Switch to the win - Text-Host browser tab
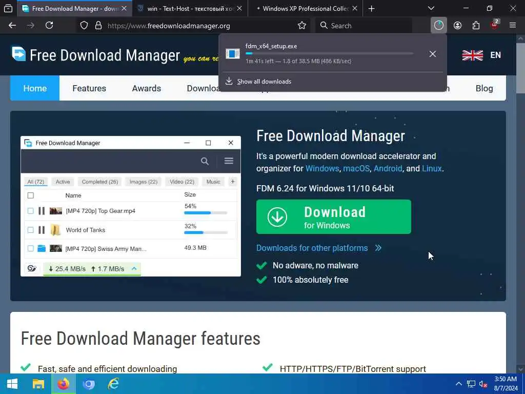525x394 pixels. pos(190,9)
